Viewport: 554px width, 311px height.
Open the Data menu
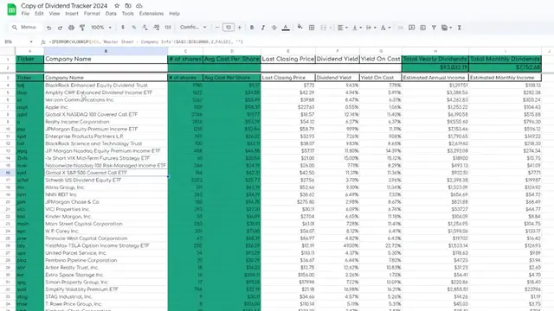coord(111,14)
